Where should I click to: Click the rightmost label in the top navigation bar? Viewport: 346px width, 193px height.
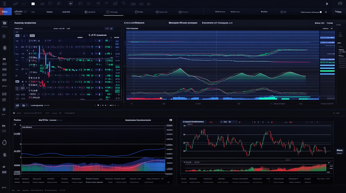click(x=338, y=12)
